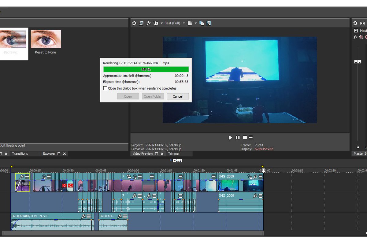This screenshot has width=367, height=237.
Task: Toggle the Split Screen View icon
Action: point(155,23)
